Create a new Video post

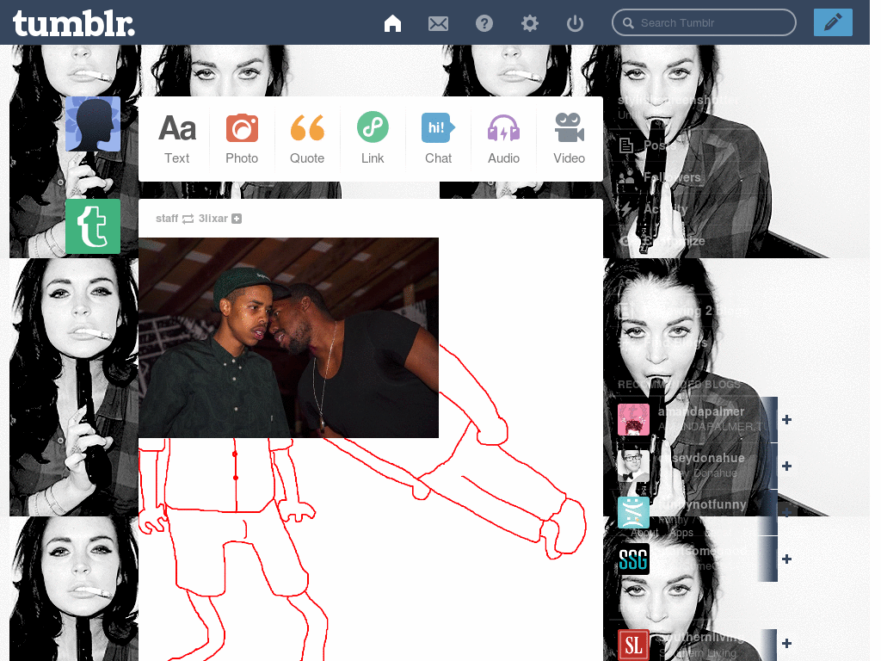(x=569, y=139)
